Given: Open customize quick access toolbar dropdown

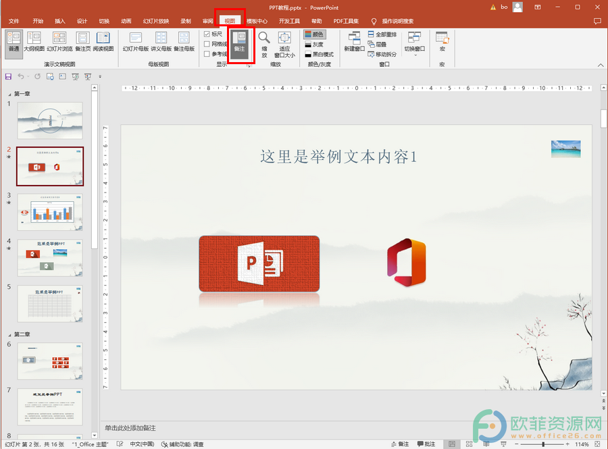Looking at the screenshot, I should tap(100, 77).
